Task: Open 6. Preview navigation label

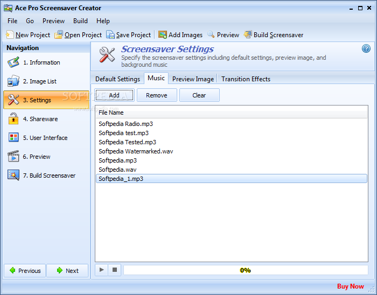Action: coord(37,157)
